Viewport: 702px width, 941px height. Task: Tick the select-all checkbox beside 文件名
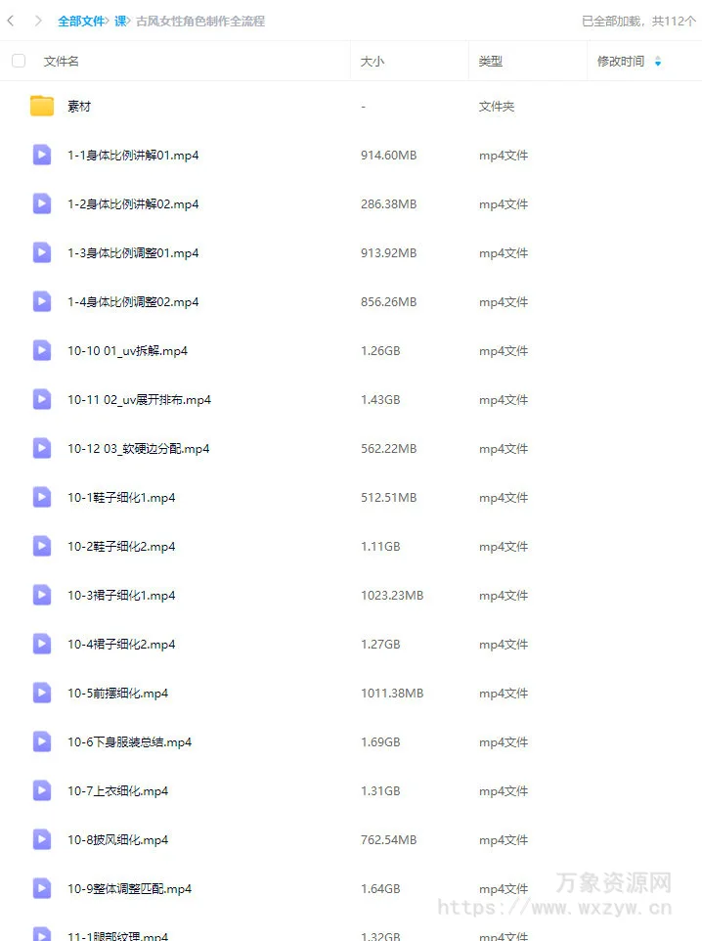[19, 61]
